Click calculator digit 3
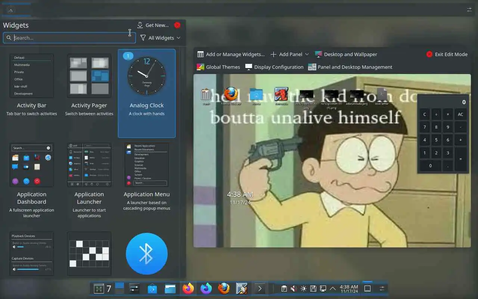This screenshot has width=478, height=299. pyautogui.click(x=448, y=153)
